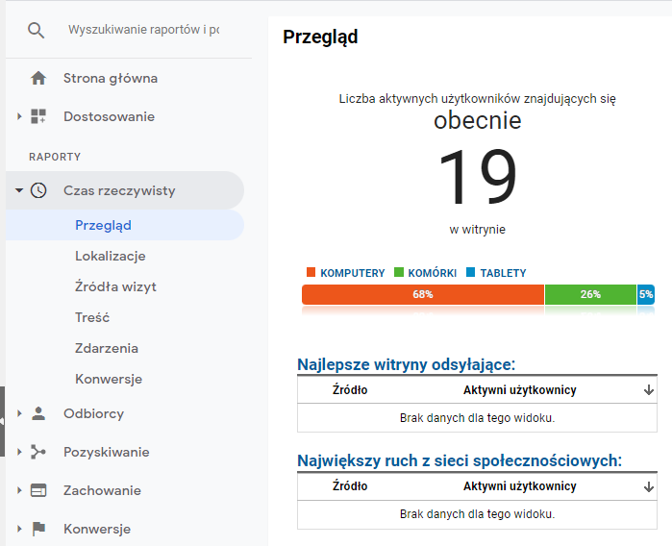
Task: Click the Dostosowanie dashboard icon
Action: (38, 116)
